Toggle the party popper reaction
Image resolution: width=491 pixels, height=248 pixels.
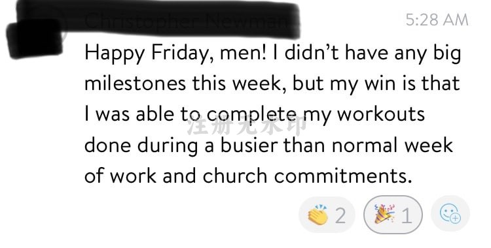(393, 215)
